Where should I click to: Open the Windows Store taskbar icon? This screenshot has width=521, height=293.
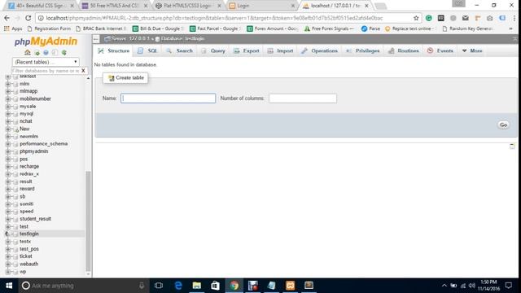click(215, 286)
